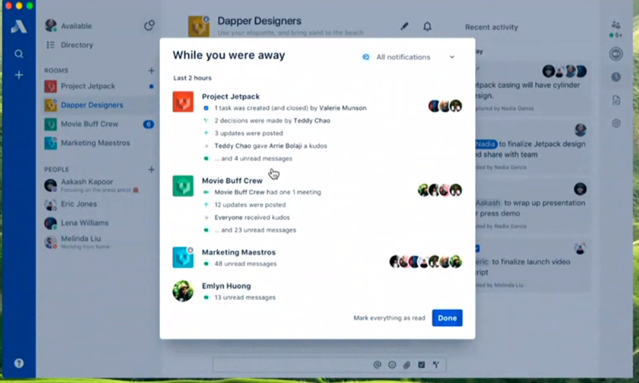Start a video meeting from right sidebar icon

pyautogui.click(x=616, y=54)
